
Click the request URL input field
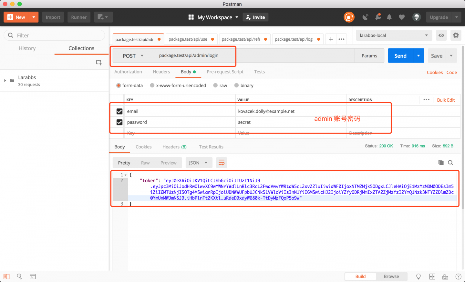[254, 55]
